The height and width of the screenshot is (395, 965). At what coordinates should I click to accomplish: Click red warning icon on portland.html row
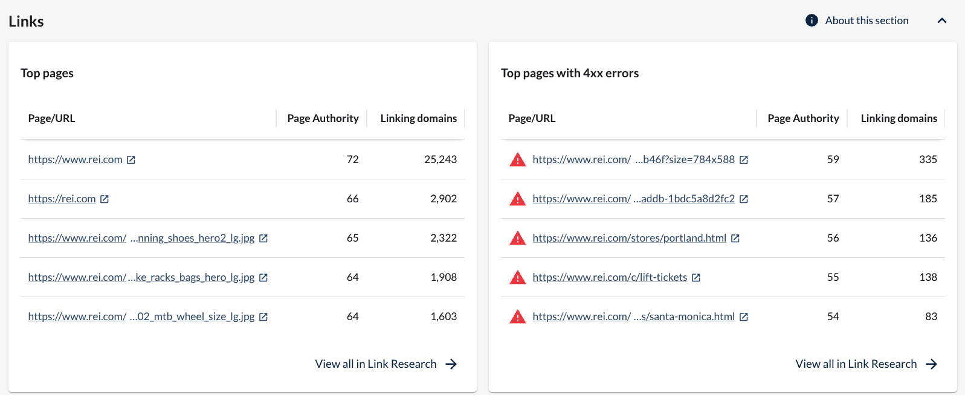click(x=518, y=238)
